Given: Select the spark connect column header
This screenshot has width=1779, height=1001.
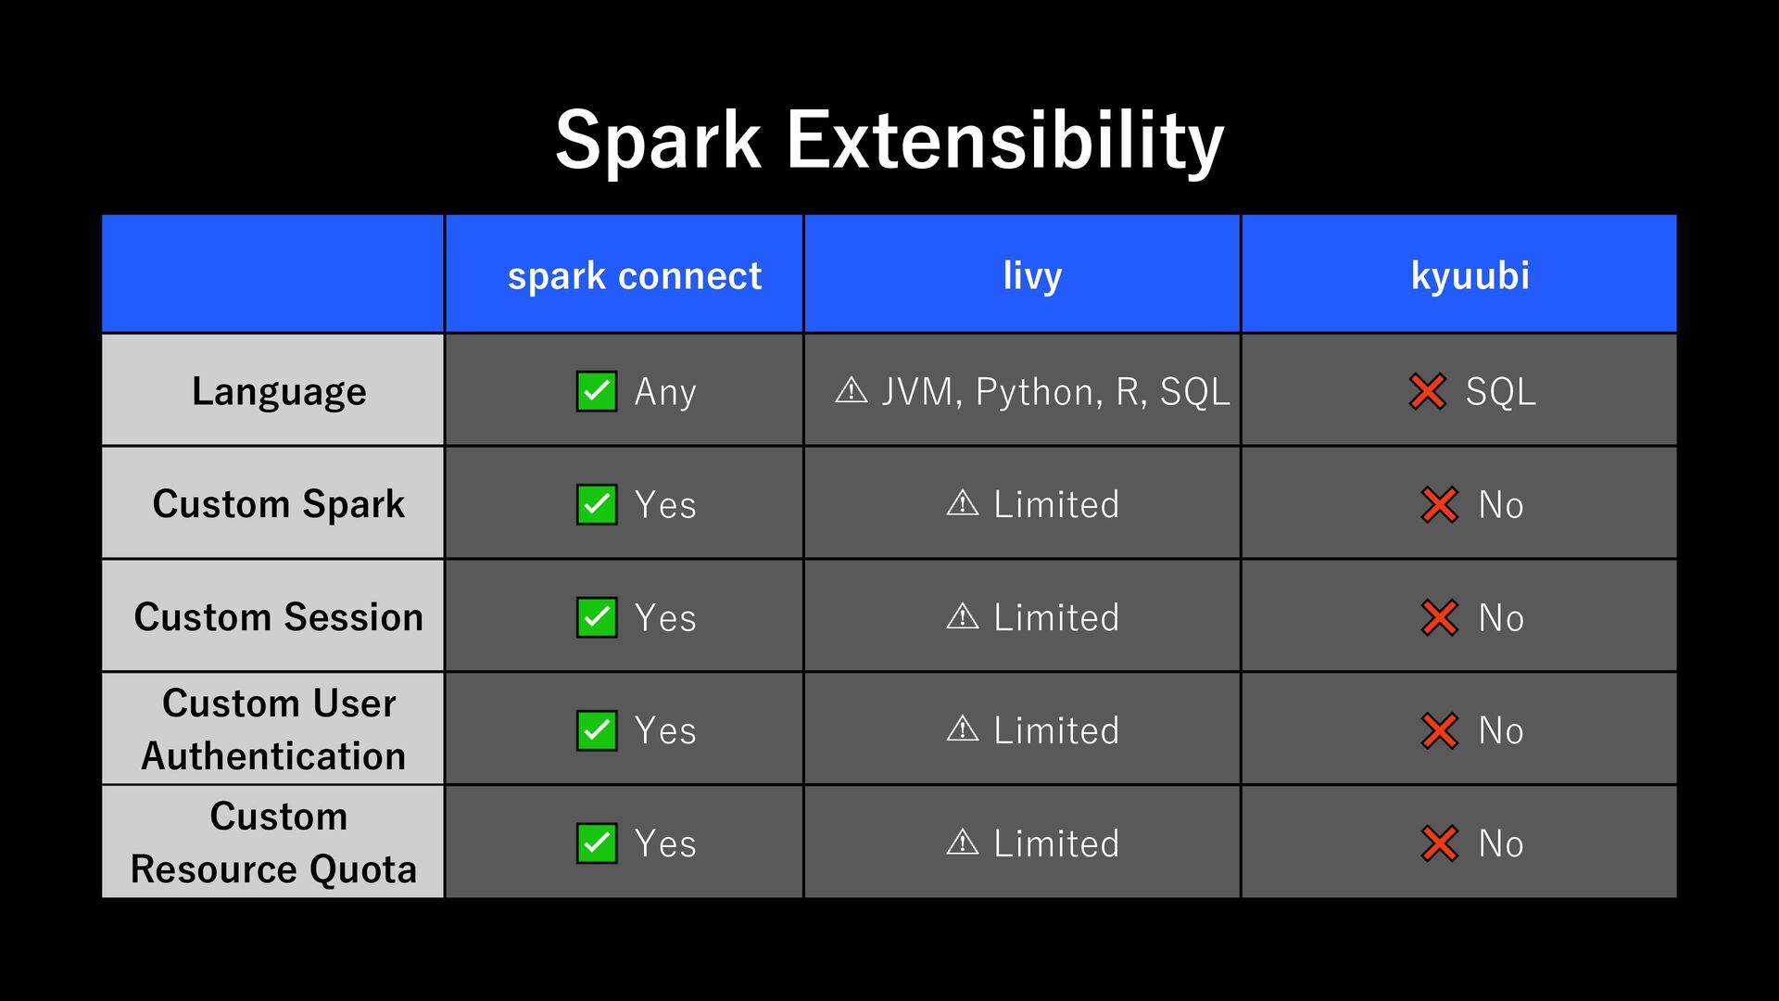Looking at the screenshot, I should pos(625,274).
